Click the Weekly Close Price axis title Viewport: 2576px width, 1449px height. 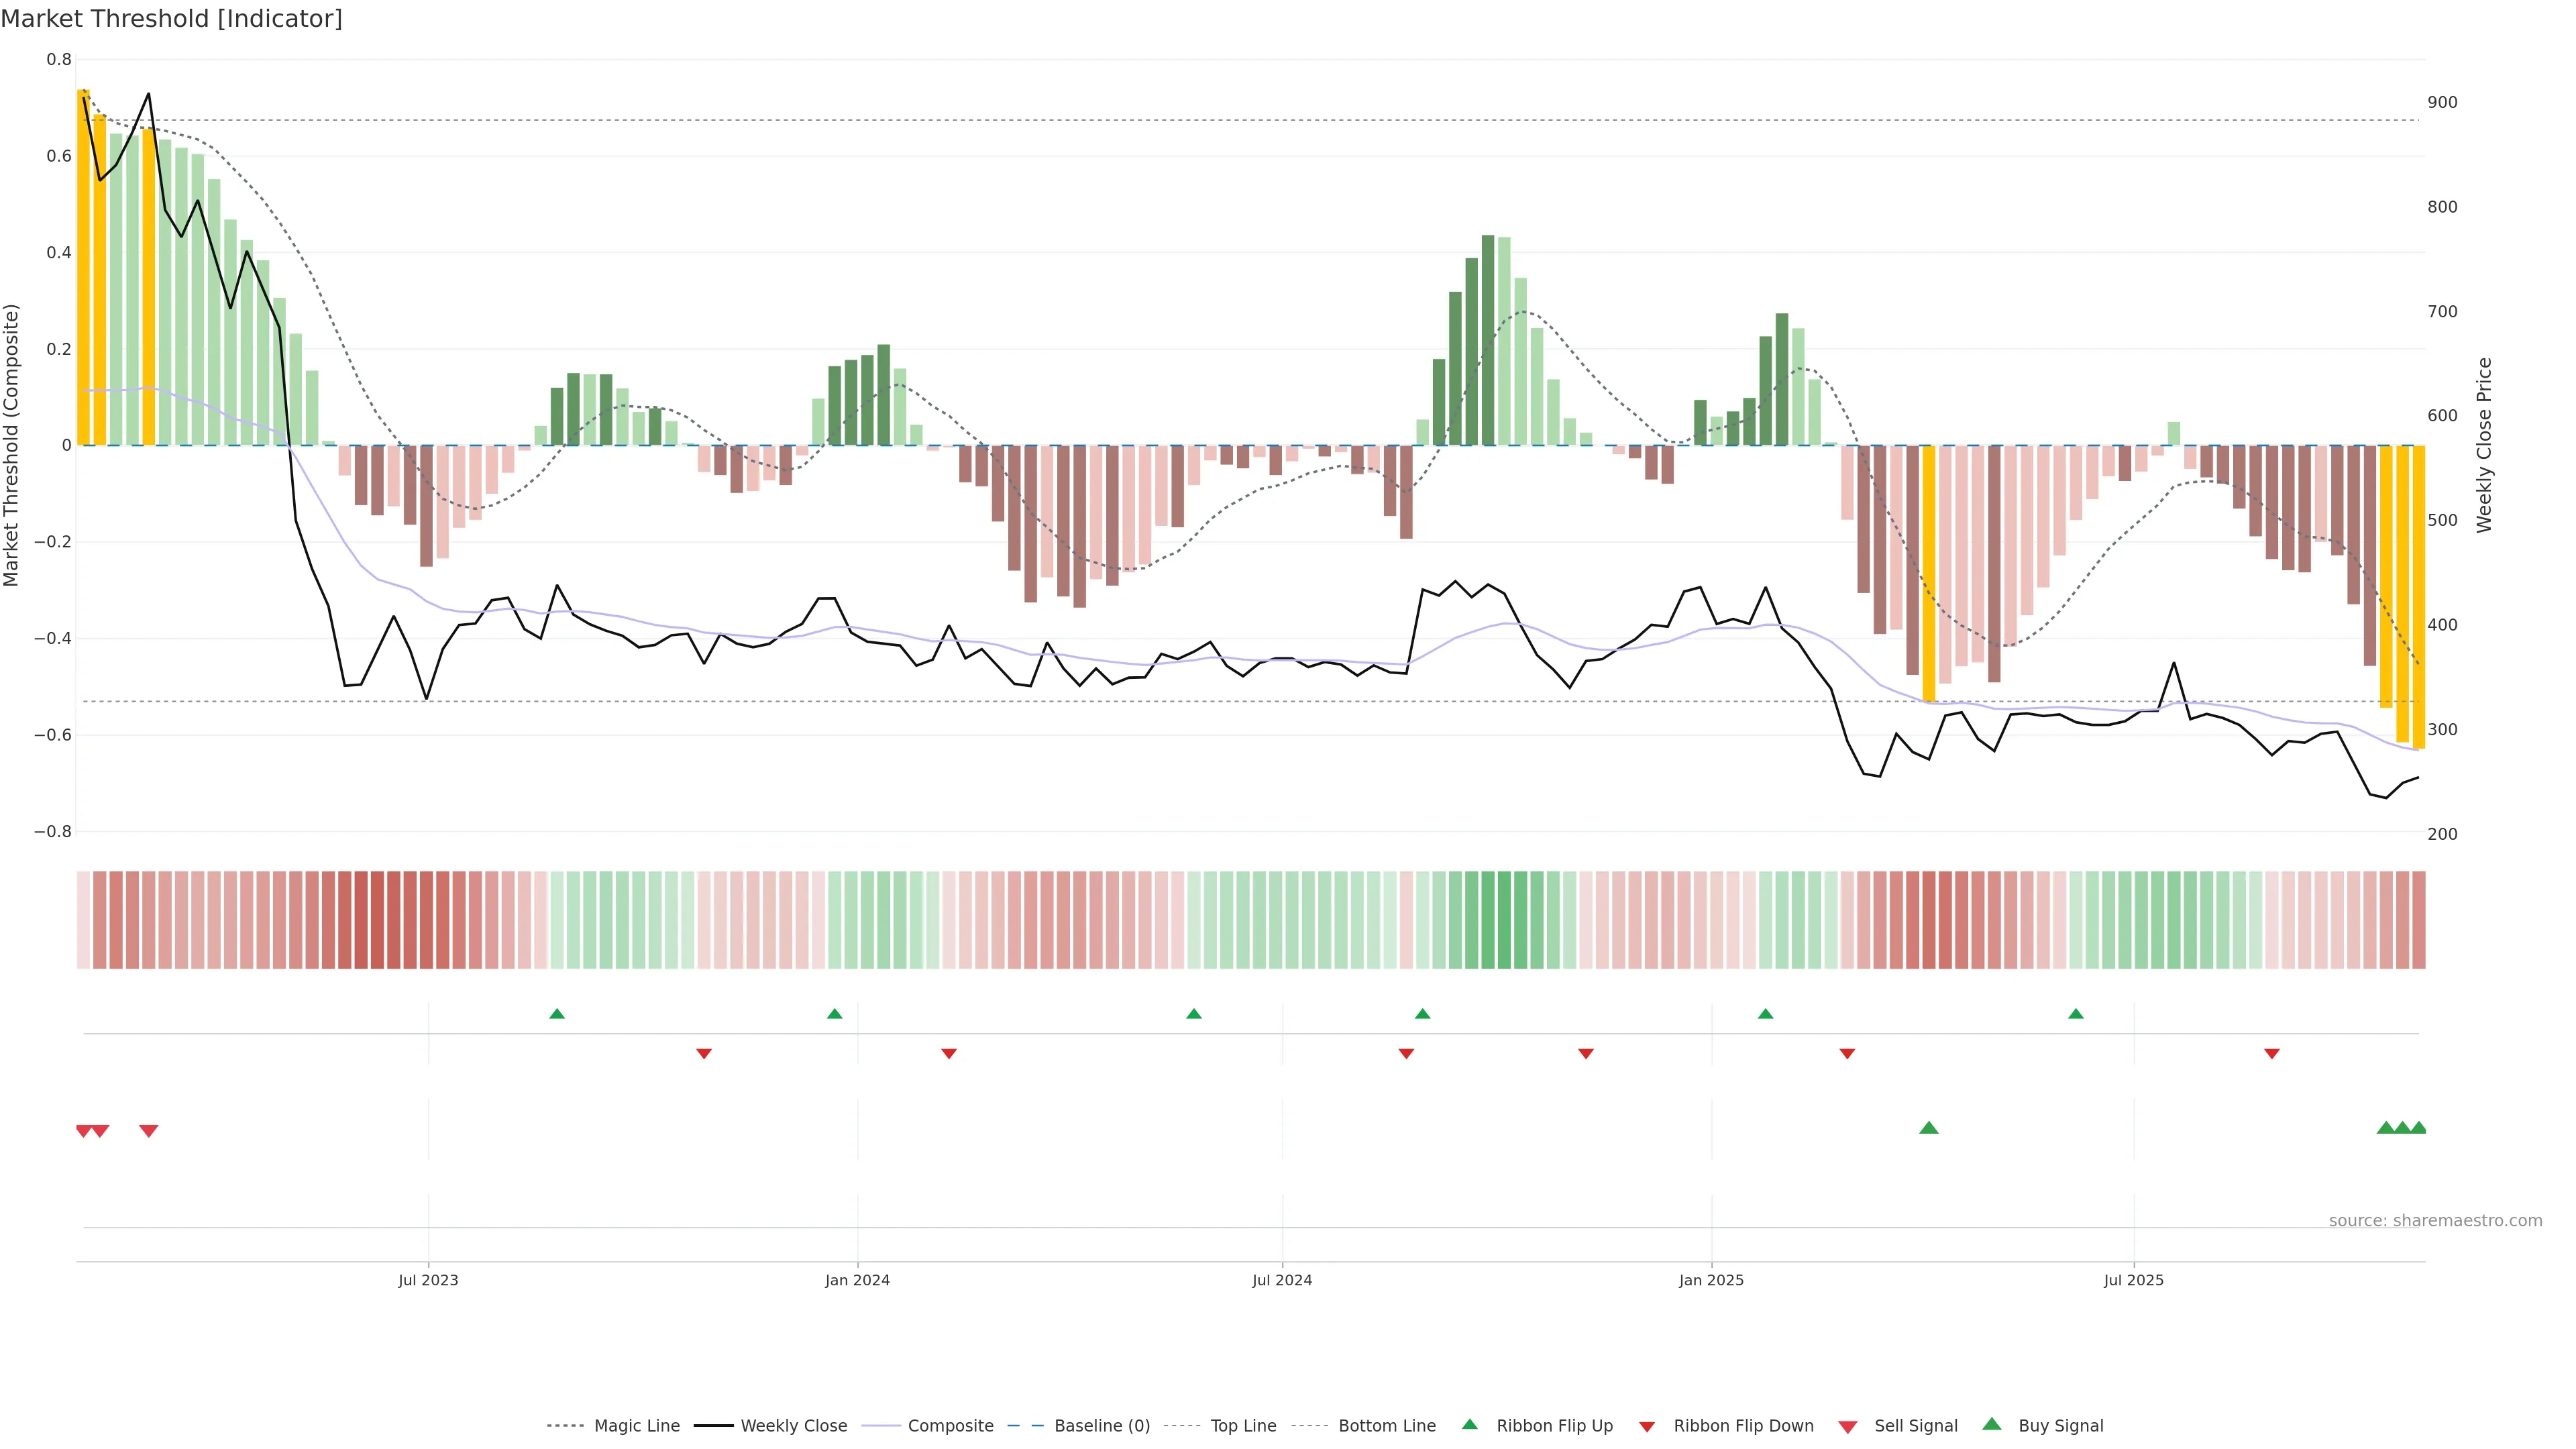coord(2484,445)
